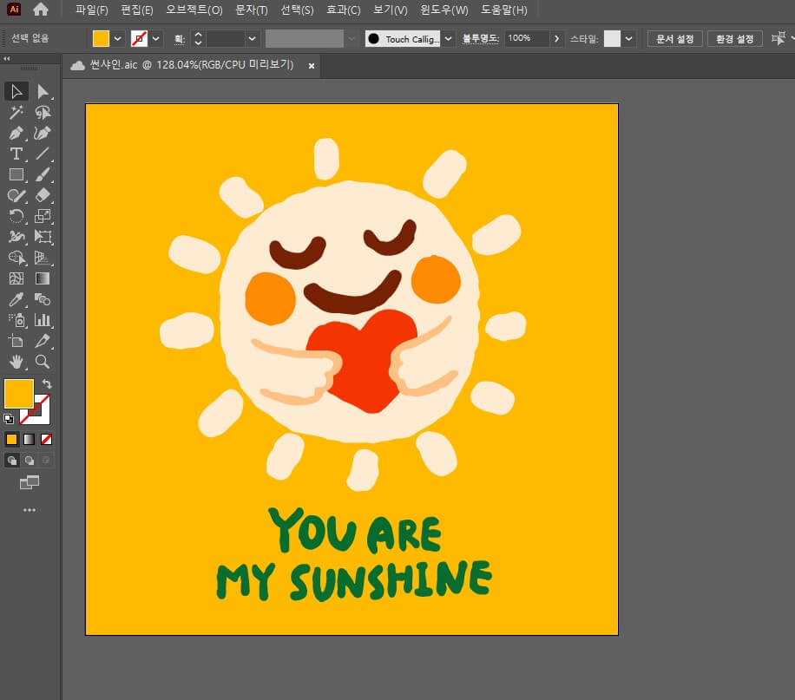Swap fill and stroke colors arrow
The height and width of the screenshot is (700, 795).
coord(47,383)
